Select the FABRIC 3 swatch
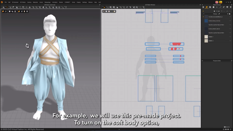The image size is (233, 131). click(x=206, y=41)
